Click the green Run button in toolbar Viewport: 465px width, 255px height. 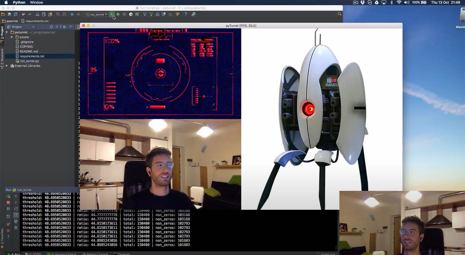click(x=112, y=14)
